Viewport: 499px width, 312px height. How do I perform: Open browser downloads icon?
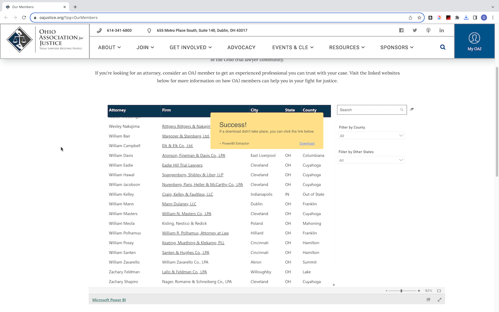click(466, 18)
